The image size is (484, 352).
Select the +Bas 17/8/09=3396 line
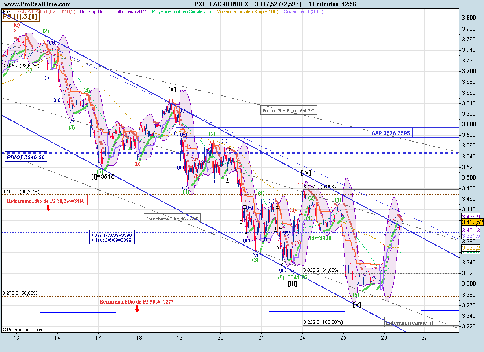pos(111,235)
